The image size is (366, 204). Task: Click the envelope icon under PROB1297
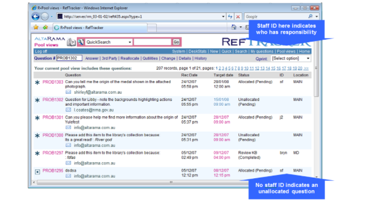[x=68, y=163]
